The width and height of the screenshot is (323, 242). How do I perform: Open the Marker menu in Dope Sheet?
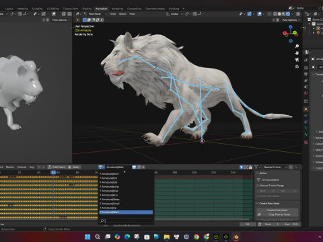click(x=9, y=167)
